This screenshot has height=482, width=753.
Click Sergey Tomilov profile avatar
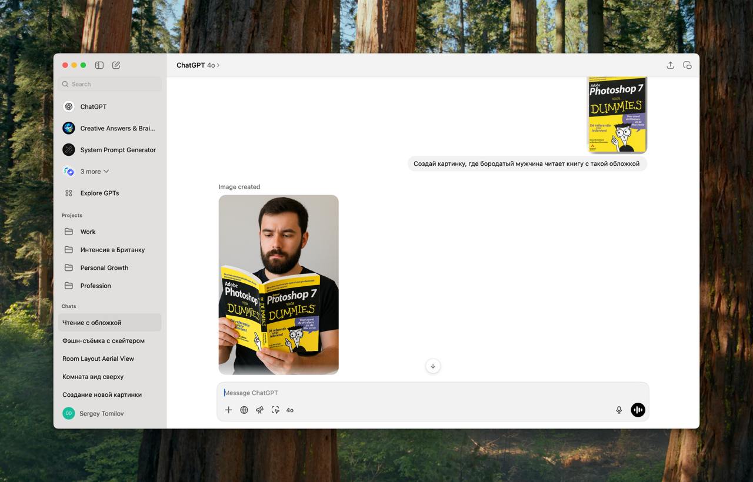point(69,414)
